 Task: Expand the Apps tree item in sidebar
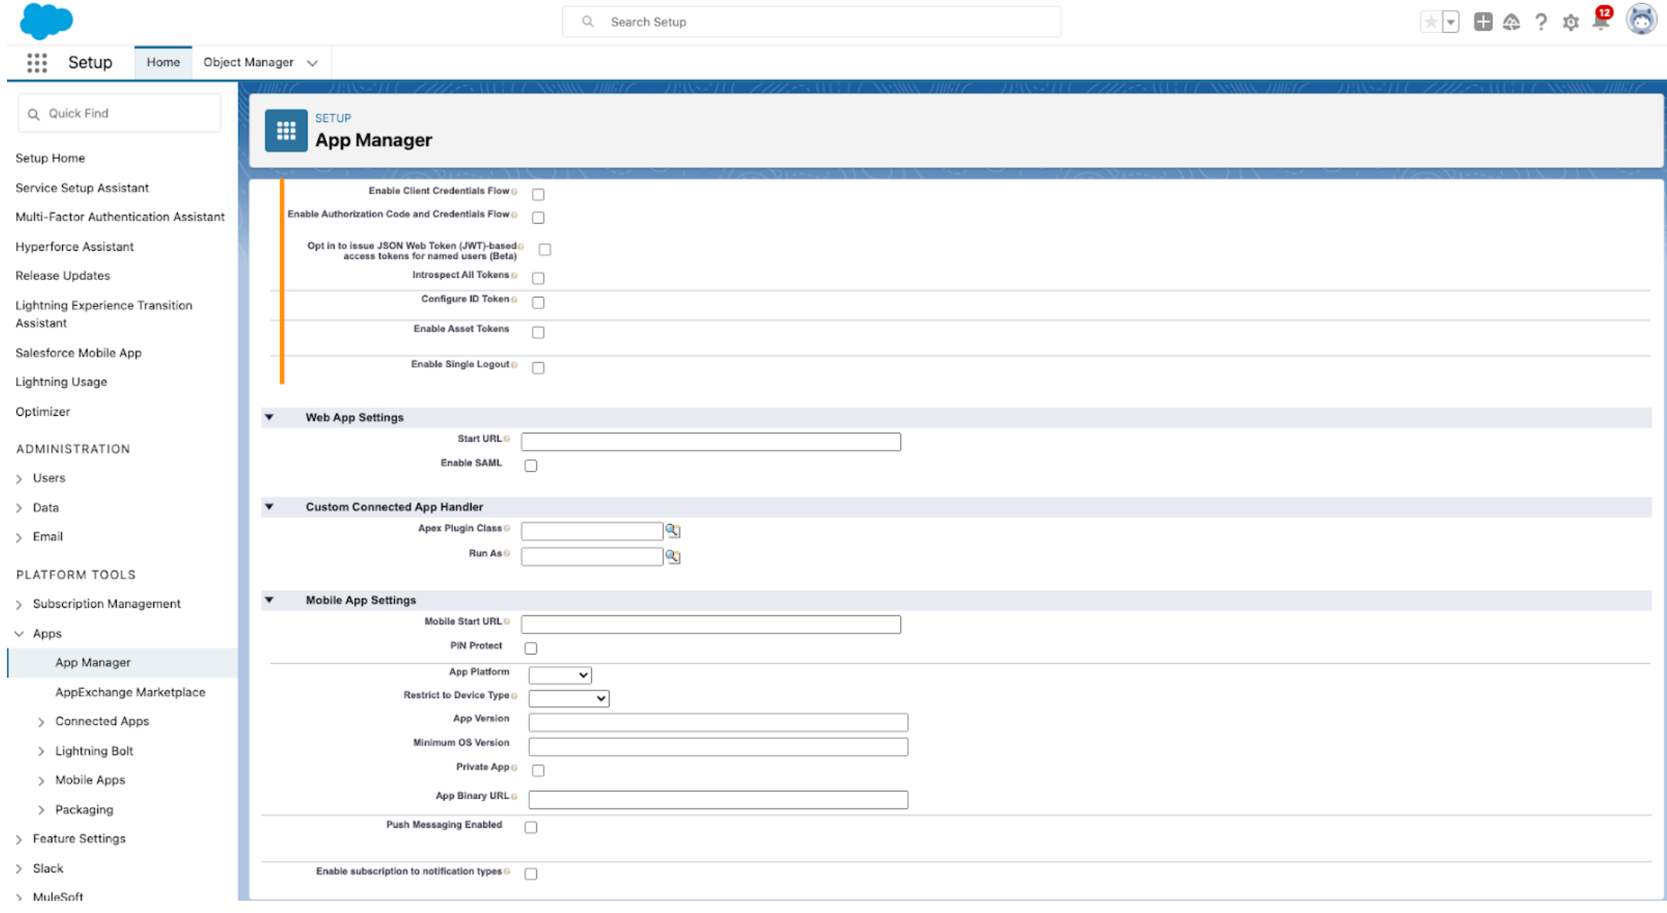pos(20,633)
